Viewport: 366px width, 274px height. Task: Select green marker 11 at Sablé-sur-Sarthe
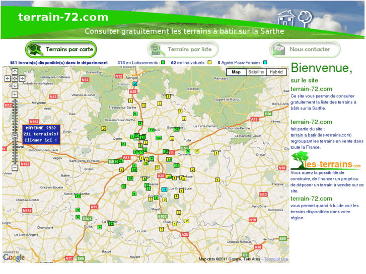(78, 196)
